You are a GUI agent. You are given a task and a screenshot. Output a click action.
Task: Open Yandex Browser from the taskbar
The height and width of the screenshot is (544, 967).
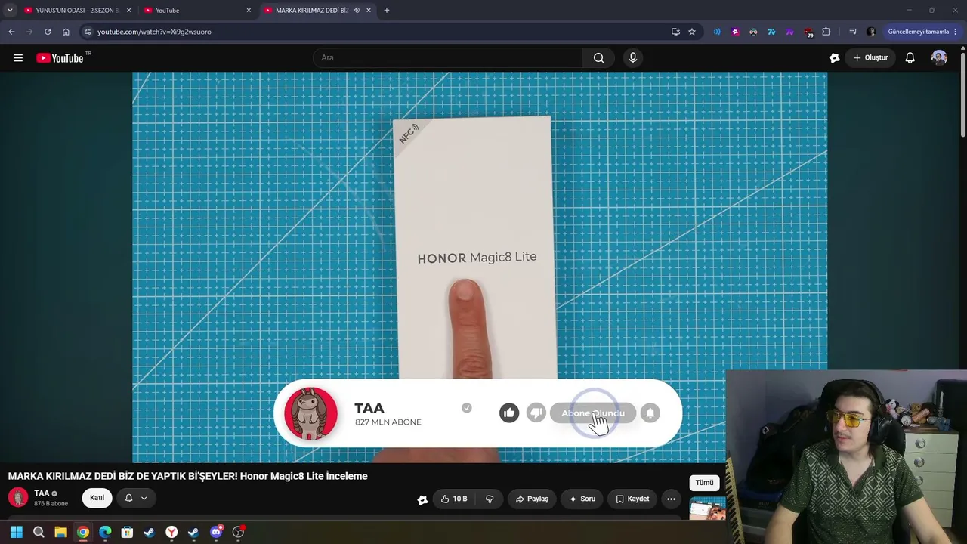pos(171,532)
